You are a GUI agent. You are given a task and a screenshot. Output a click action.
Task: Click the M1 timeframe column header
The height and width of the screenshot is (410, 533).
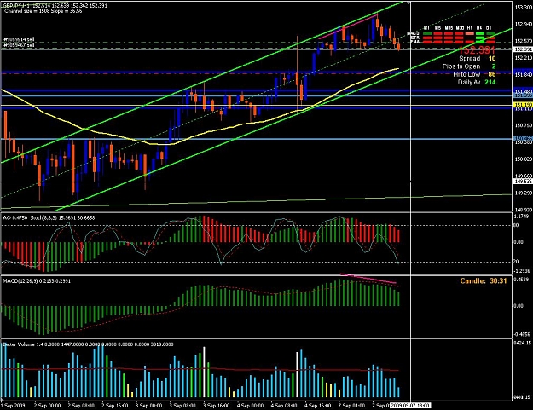click(x=427, y=28)
